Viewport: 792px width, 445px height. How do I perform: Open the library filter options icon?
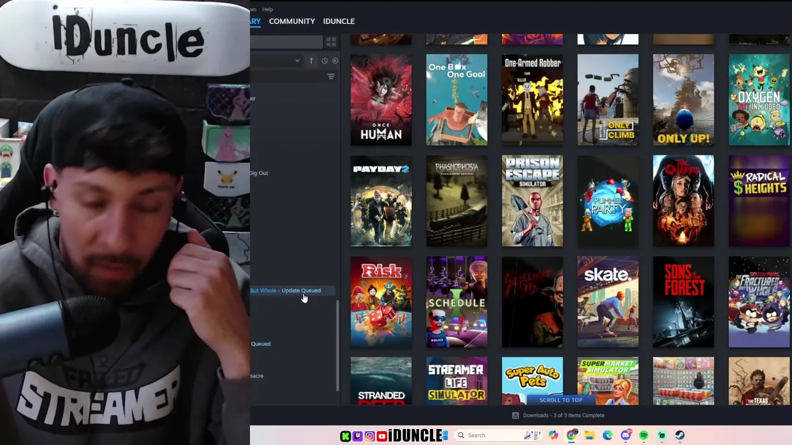pos(331,77)
